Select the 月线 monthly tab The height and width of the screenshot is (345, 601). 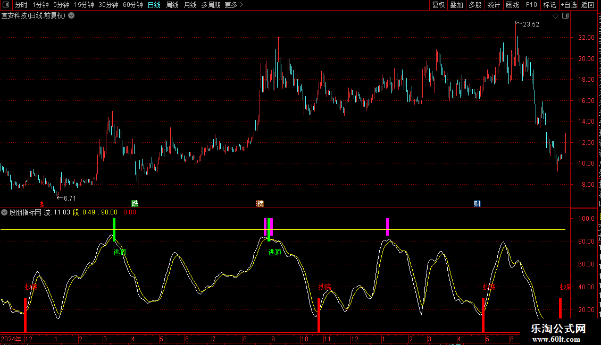(190, 5)
